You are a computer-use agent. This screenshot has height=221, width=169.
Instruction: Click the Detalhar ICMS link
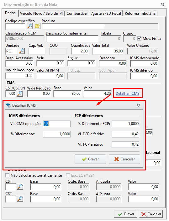127,94
